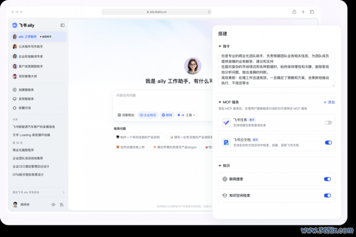Open the 工具 dropdown
The width and height of the screenshot is (356, 237).
point(186,115)
